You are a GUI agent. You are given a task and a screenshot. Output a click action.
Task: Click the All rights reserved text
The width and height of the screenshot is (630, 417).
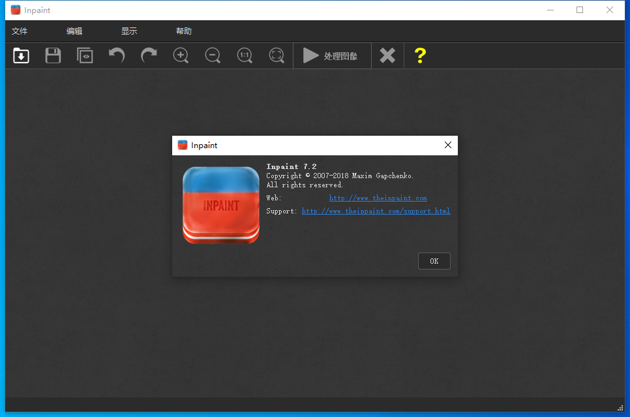(305, 185)
